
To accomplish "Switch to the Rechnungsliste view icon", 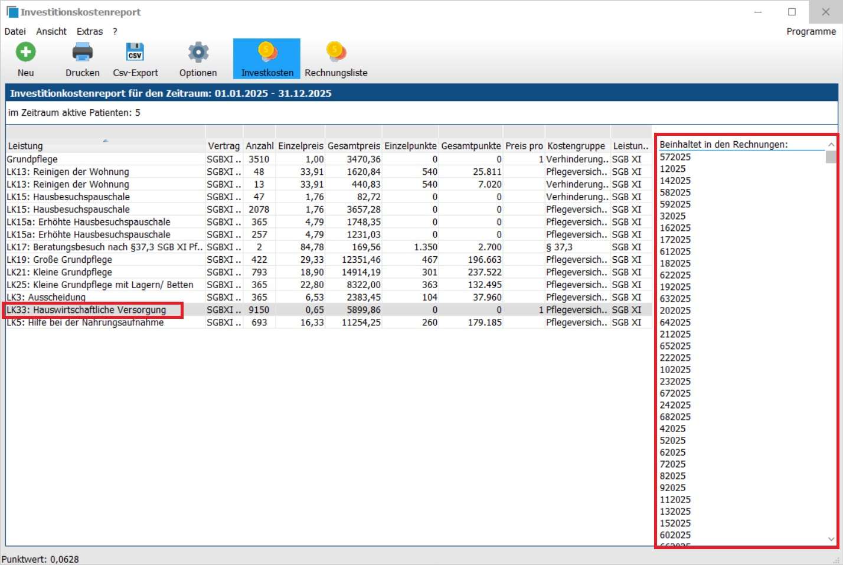I will tap(335, 52).
